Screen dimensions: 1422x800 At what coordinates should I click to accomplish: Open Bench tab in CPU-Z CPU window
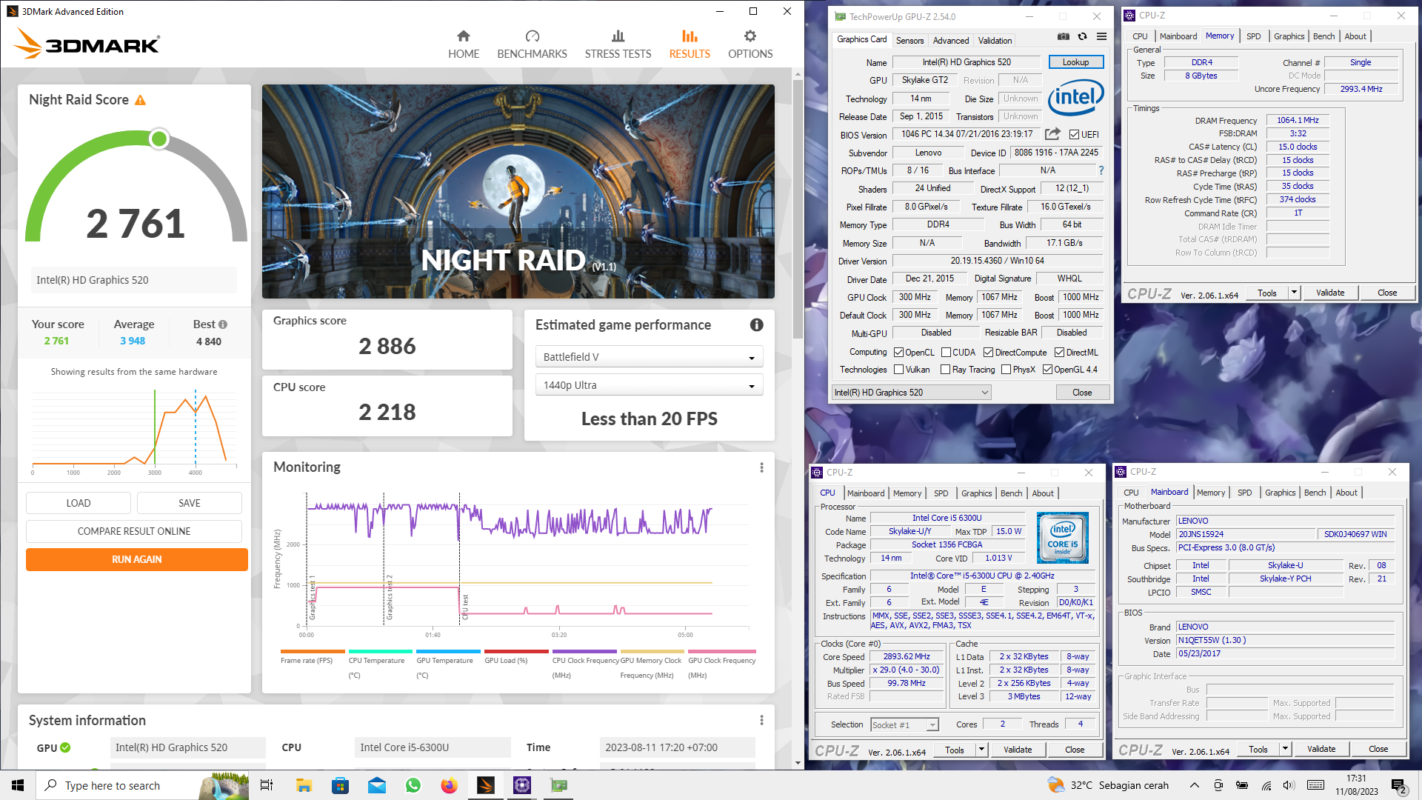[1011, 493]
